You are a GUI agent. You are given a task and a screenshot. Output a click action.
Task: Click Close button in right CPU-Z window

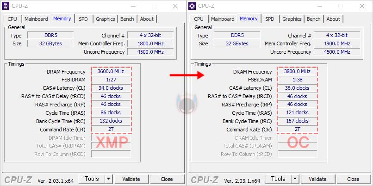[353, 179]
